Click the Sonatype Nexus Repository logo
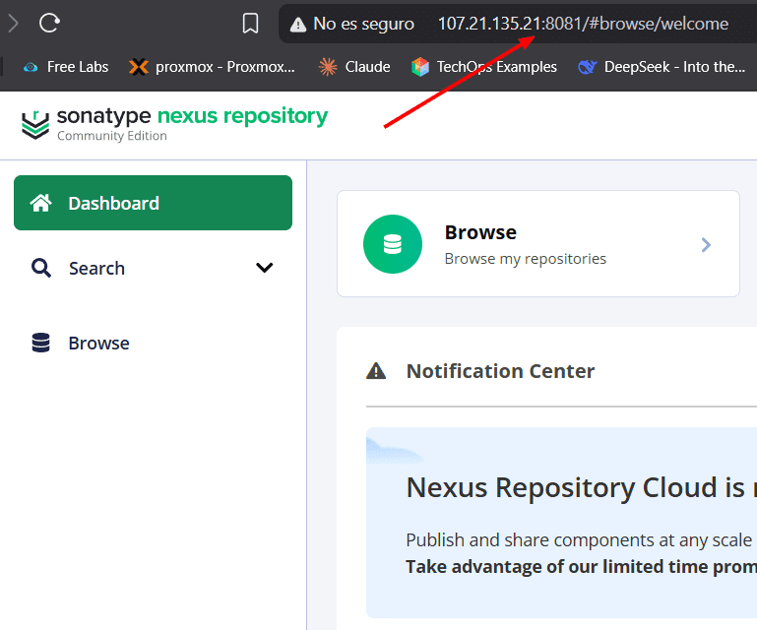This screenshot has height=630, width=757. (174, 124)
